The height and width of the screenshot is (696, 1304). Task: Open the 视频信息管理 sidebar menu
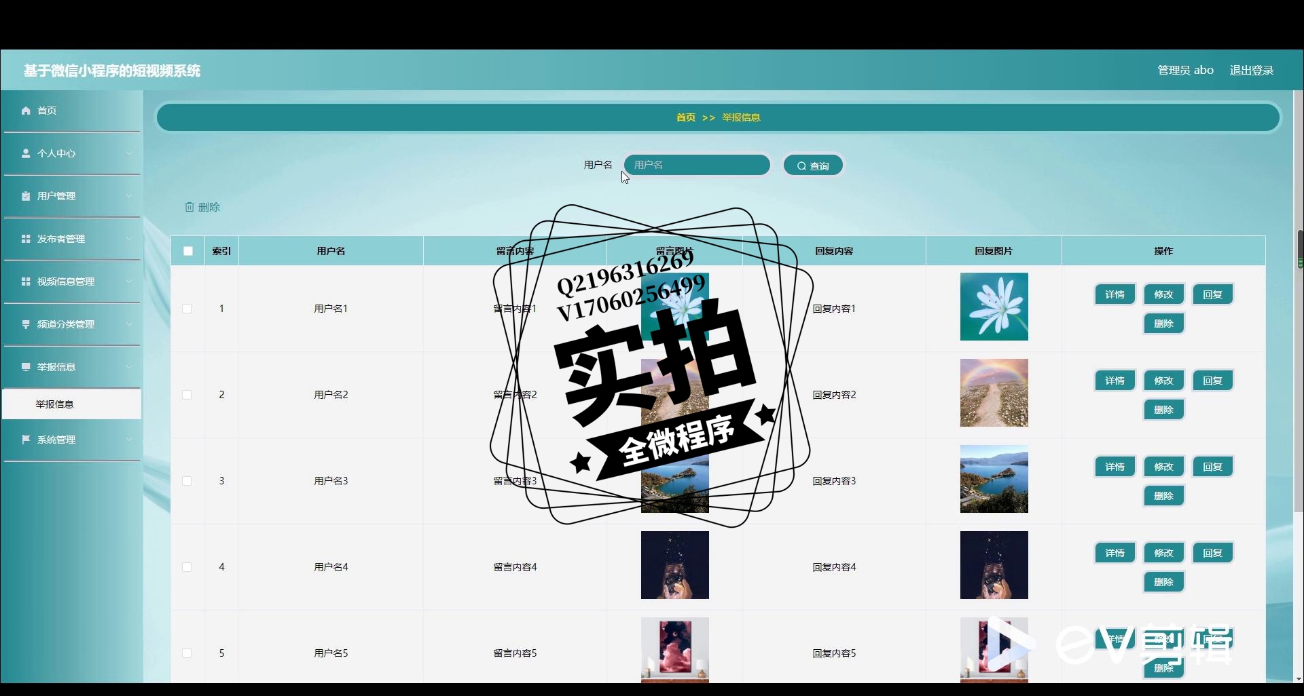point(72,282)
